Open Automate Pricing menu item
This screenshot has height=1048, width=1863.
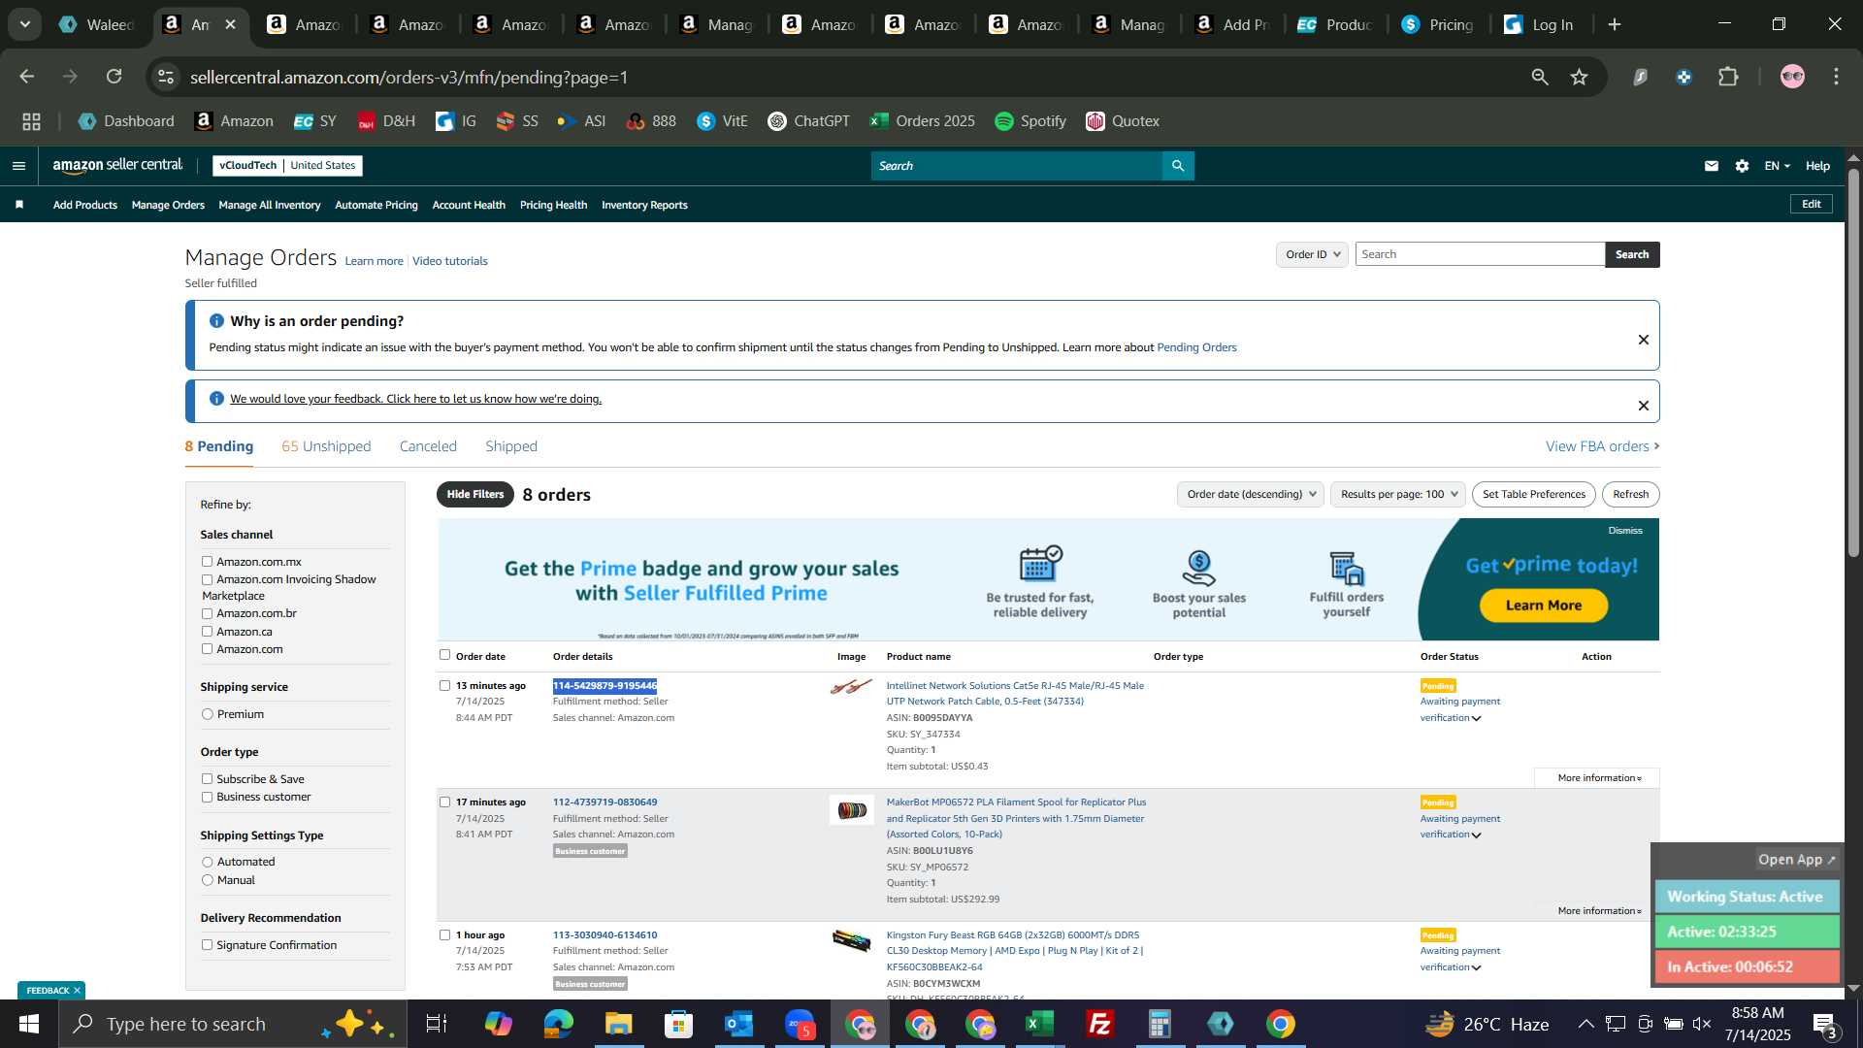click(376, 205)
